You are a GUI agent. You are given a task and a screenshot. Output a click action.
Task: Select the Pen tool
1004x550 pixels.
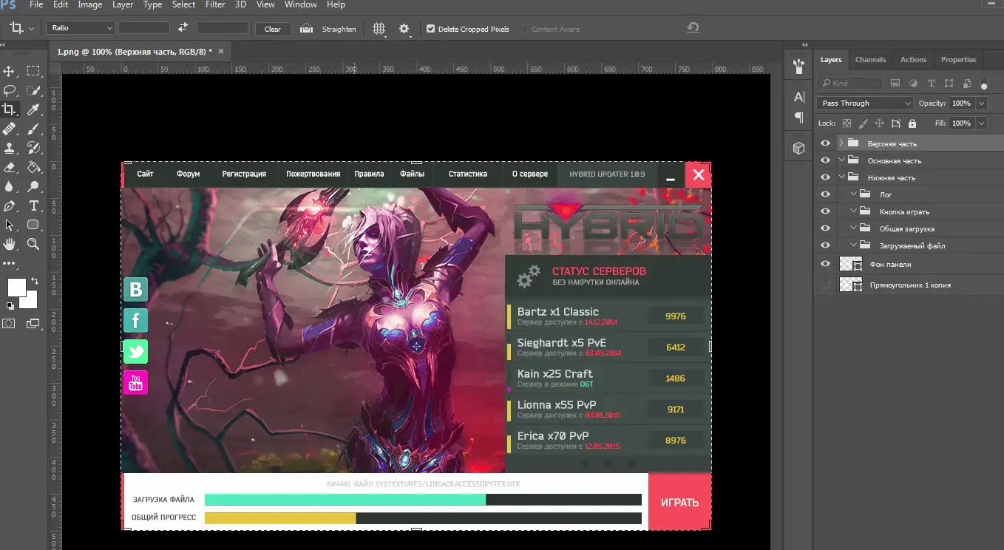coord(10,206)
